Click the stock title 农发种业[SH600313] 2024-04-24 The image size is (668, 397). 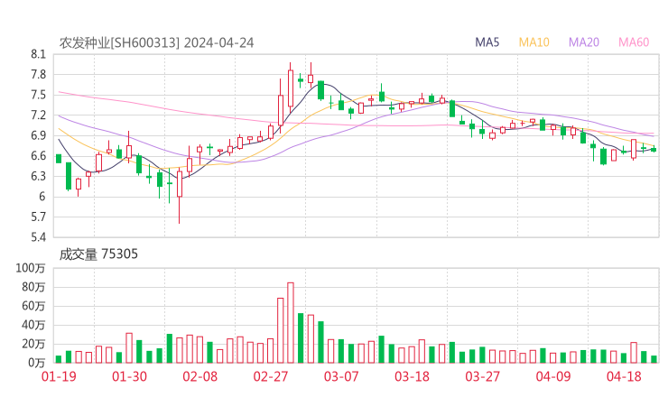click(156, 42)
